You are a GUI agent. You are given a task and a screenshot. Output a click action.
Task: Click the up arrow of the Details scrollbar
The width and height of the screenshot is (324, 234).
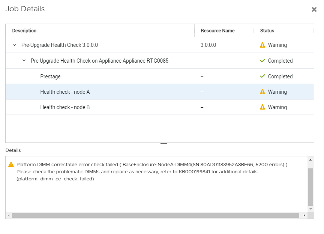point(310,160)
